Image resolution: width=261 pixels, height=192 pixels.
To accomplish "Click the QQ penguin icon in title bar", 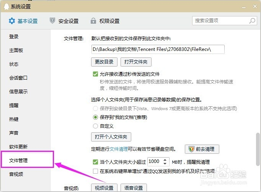I will tap(6, 7).
